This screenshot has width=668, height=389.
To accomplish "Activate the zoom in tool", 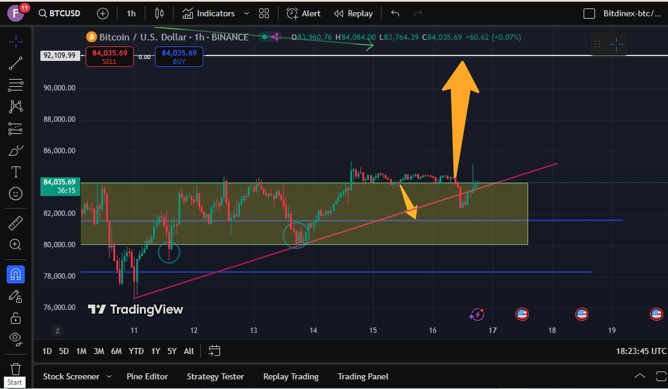I will [x=16, y=245].
